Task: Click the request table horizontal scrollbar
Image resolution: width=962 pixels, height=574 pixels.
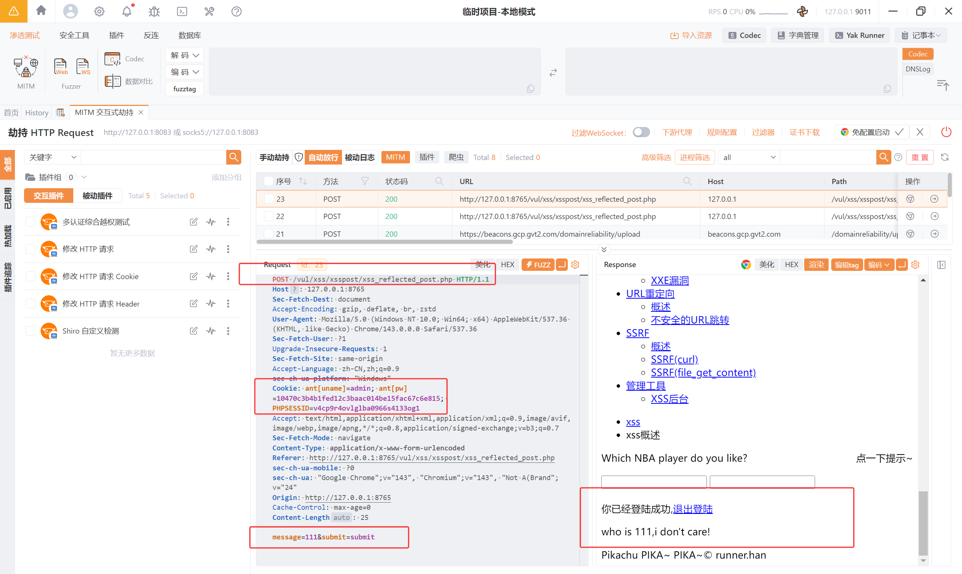Action: point(384,242)
